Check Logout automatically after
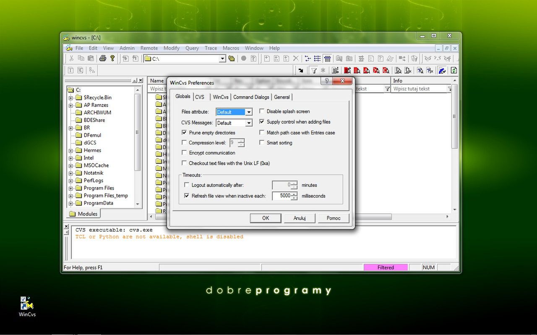Viewport: 537px width, 335px height. tap(187, 185)
